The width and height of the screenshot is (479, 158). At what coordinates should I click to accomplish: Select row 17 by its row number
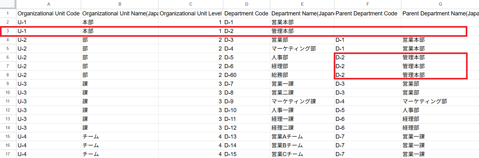[8, 154]
